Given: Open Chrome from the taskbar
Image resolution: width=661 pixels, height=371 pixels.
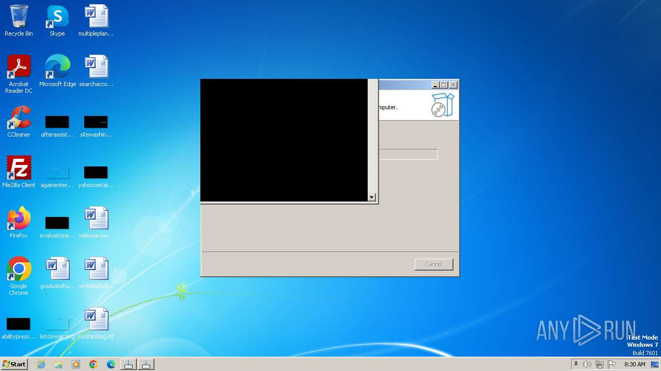Looking at the screenshot, I should click(93, 364).
